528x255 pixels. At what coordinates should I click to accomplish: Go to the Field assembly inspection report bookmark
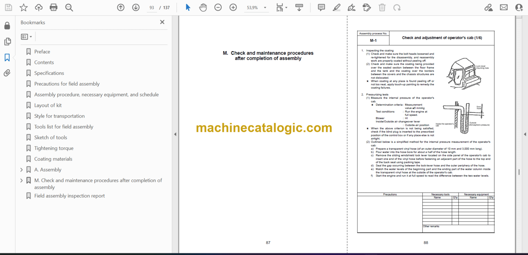point(69,196)
